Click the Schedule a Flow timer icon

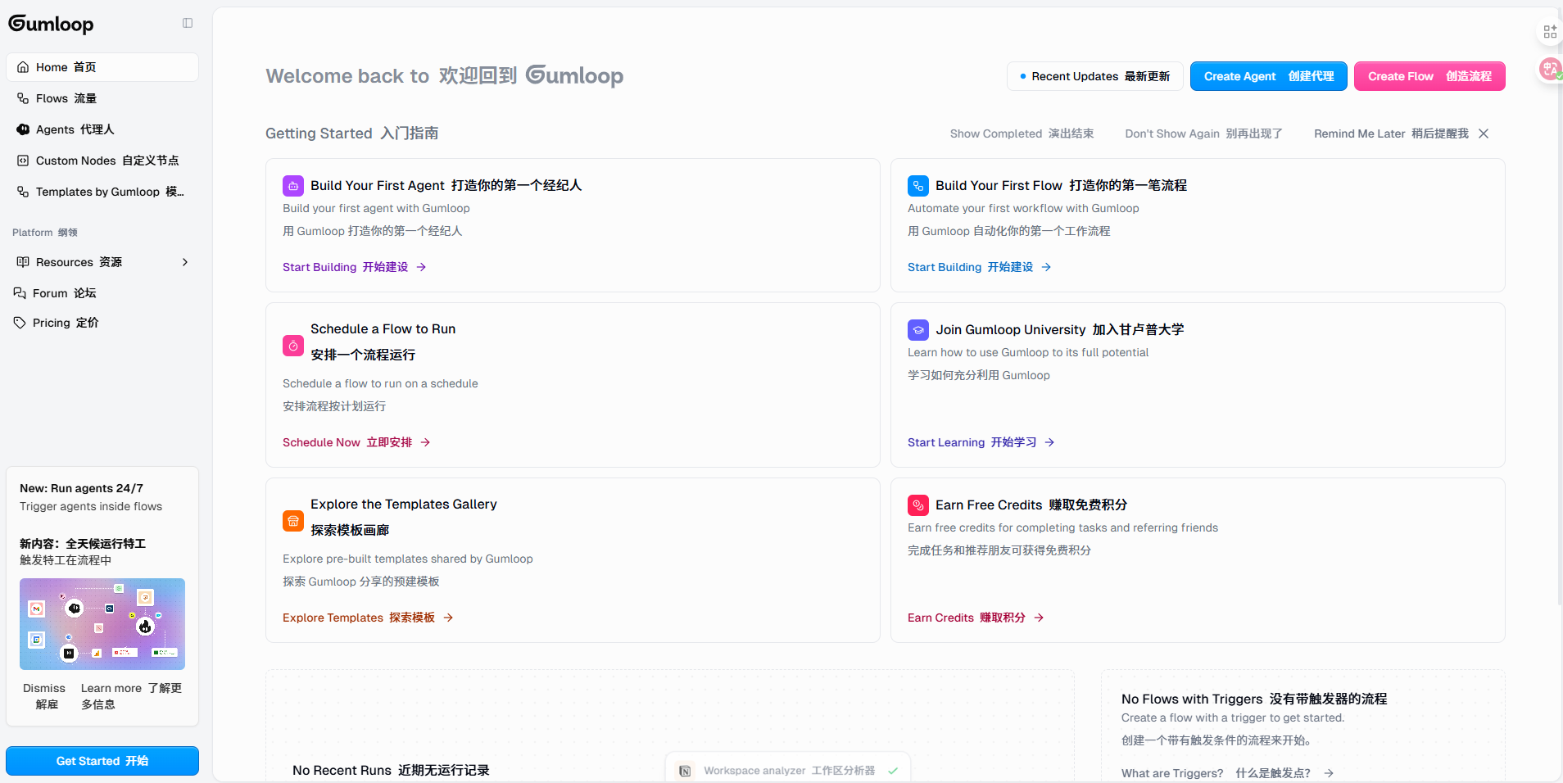click(292, 346)
